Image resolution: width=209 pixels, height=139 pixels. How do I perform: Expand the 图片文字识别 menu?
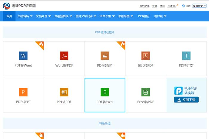pyautogui.click(x=86, y=16)
